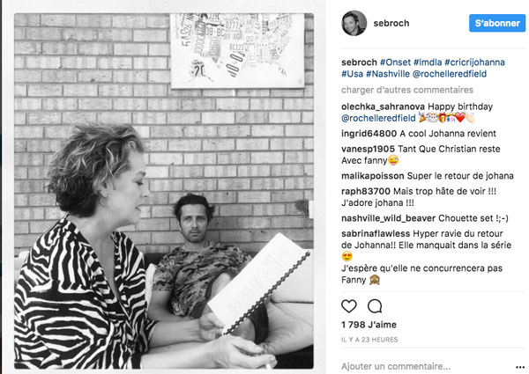Open commenter nashville_wild_beaver's profile
Image resolution: width=529 pixels, height=374 pixels.
pyautogui.click(x=388, y=218)
